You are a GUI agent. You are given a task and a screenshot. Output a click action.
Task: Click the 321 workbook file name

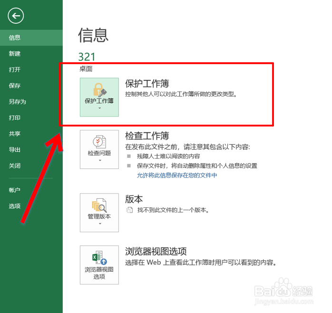87,57
